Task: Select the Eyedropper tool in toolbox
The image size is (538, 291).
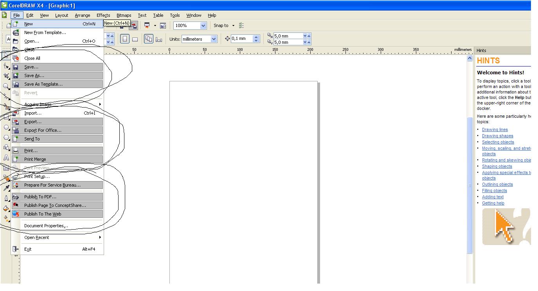Action: (6, 188)
